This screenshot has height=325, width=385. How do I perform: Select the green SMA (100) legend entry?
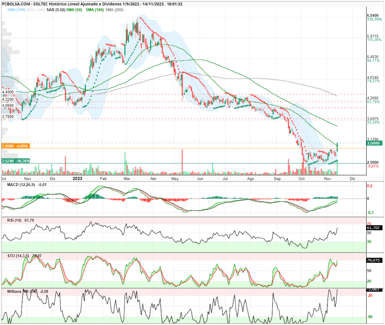point(95,10)
